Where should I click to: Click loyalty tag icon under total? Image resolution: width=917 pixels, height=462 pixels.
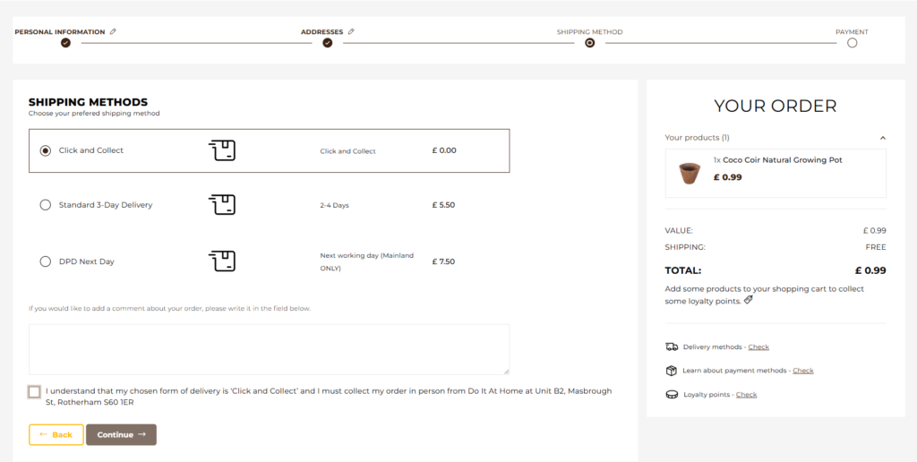pyautogui.click(x=749, y=301)
